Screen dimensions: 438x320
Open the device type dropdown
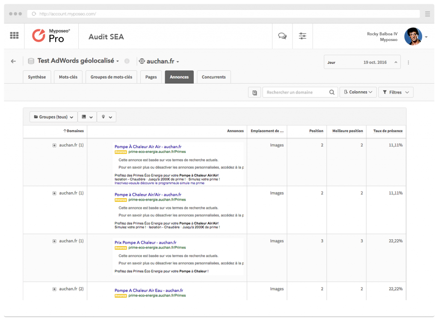[x=87, y=117]
